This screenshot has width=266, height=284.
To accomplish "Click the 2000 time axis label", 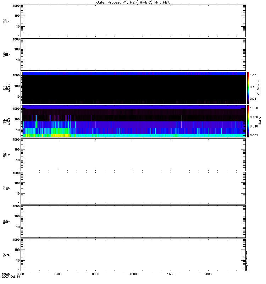I will [208, 274].
